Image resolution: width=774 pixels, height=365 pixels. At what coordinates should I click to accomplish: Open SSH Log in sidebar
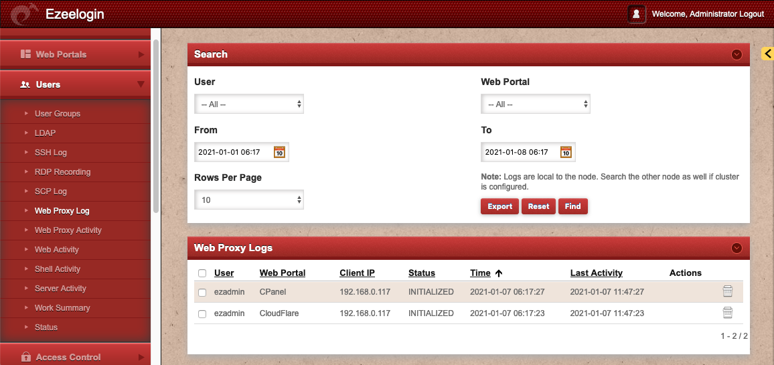click(50, 153)
